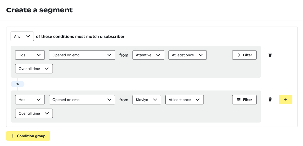Screen dimensions: 303x146
Task: Open the Any match-type dropdown
Action: pyautogui.click(x=22, y=36)
